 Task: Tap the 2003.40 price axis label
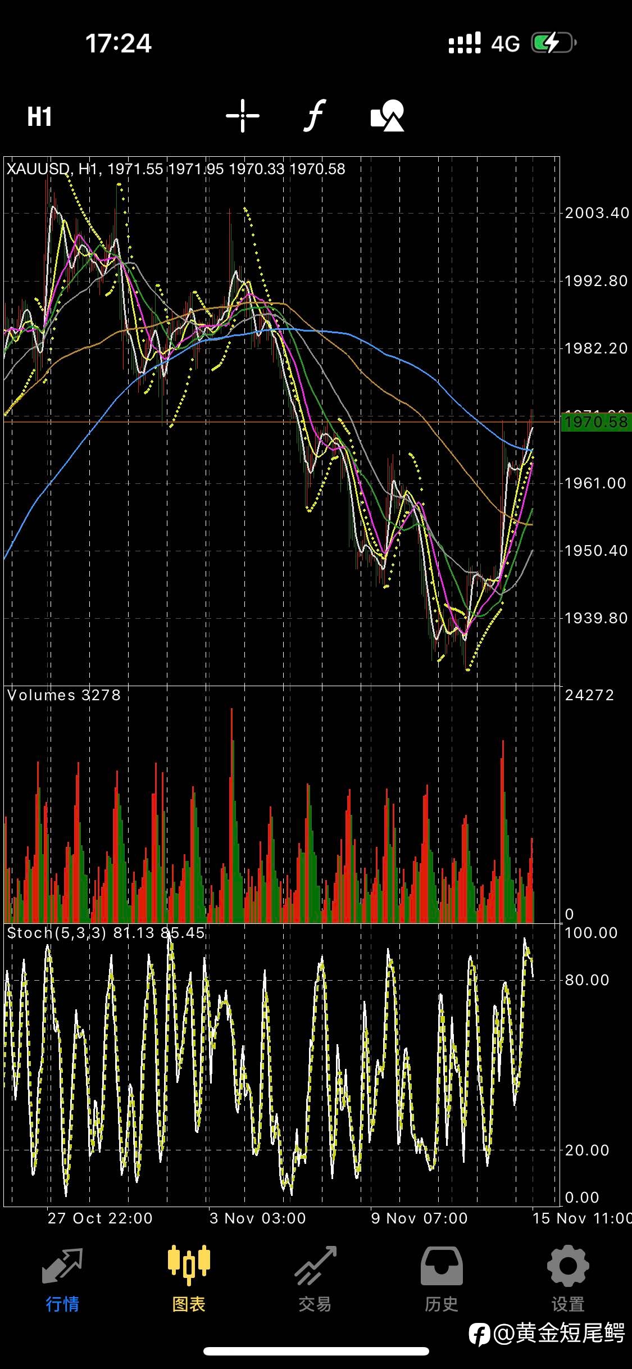click(x=597, y=213)
